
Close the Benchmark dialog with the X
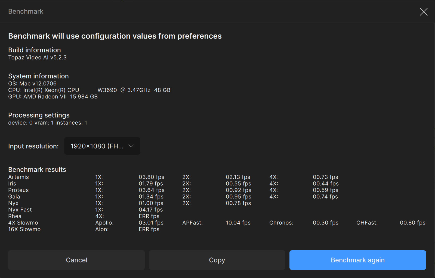click(x=424, y=12)
